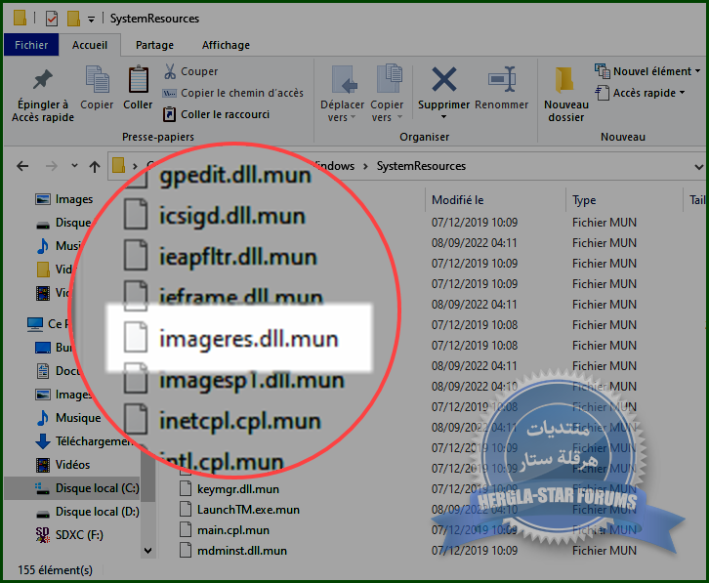Open recent locations chevron
The image size is (709, 583).
(74, 166)
